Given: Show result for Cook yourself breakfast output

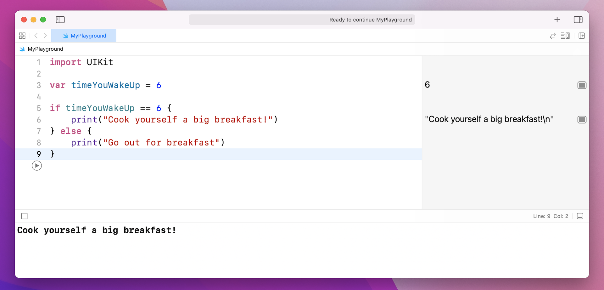Looking at the screenshot, I should tap(582, 120).
